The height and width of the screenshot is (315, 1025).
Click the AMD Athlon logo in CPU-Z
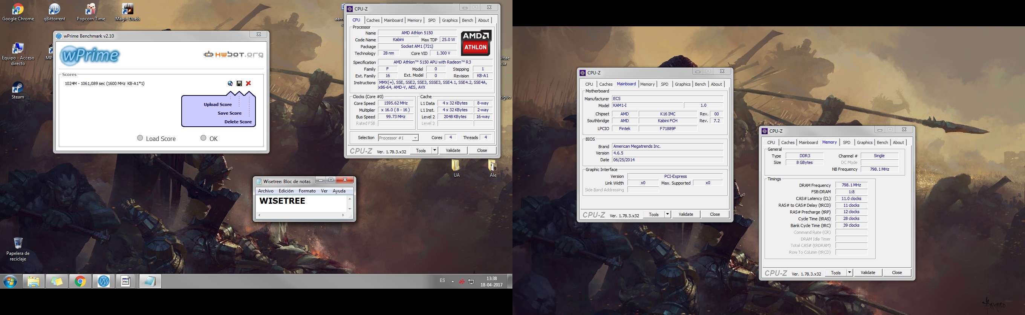click(476, 43)
